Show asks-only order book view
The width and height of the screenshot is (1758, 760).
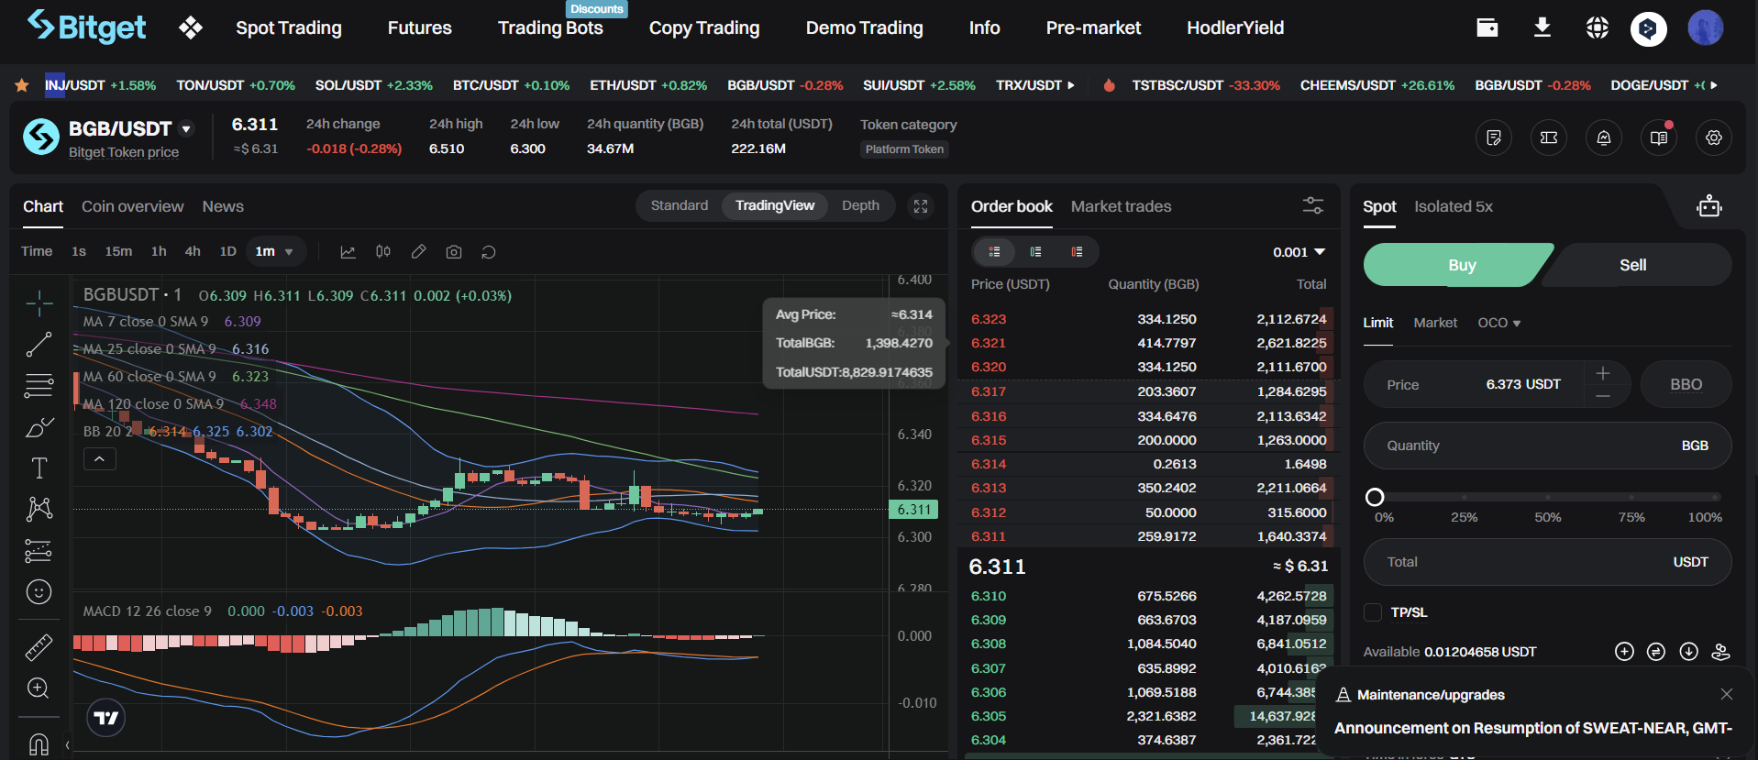(x=1077, y=252)
